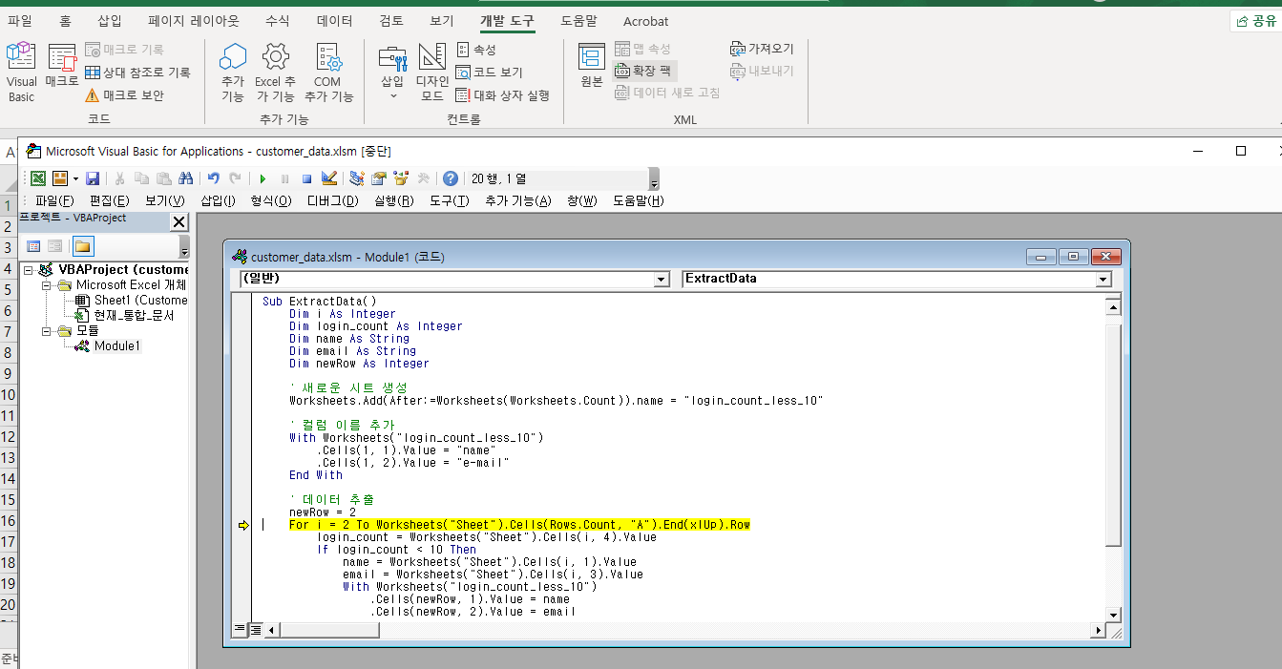Screen dimensions: 1282x669
Task: Click XML 가져오기 button
Action: 762,49
